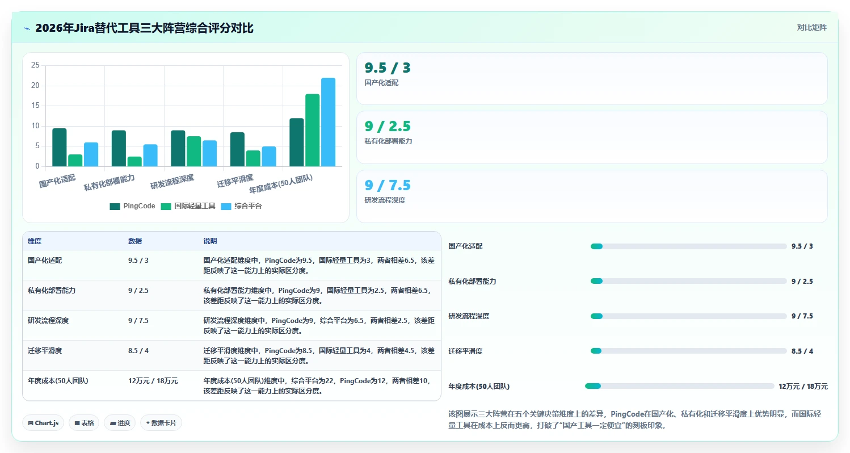Open the 9 / 7.5 data card
Screen dimensions: 850x453
click(592, 196)
